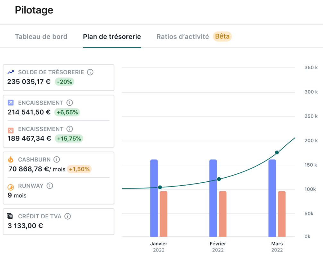
Task: Click the +1,50% Cashburn badge
Action: pos(79,169)
